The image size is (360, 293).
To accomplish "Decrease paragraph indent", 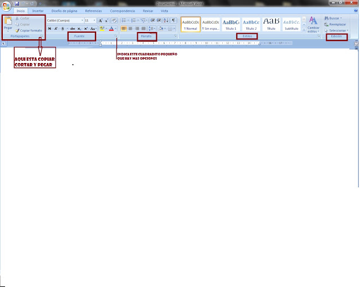I will tap(152, 20).
